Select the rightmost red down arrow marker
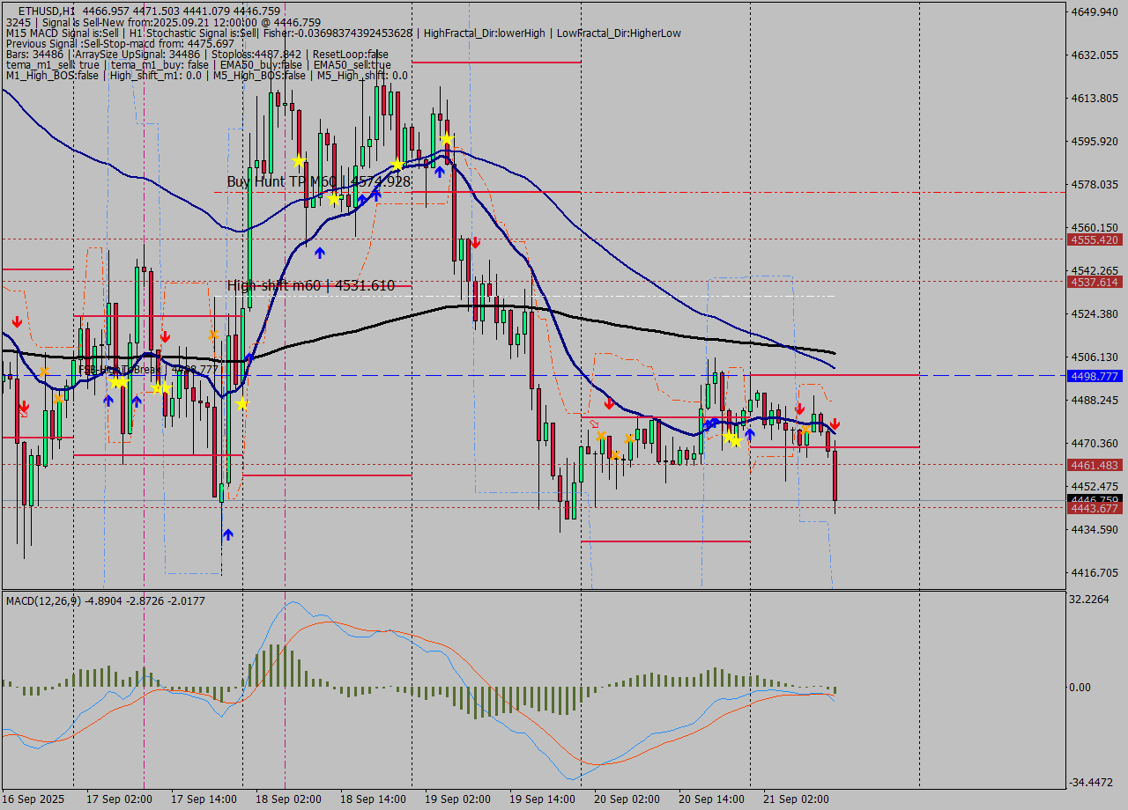Image resolution: width=1128 pixels, height=810 pixels. [x=835, y=425]
